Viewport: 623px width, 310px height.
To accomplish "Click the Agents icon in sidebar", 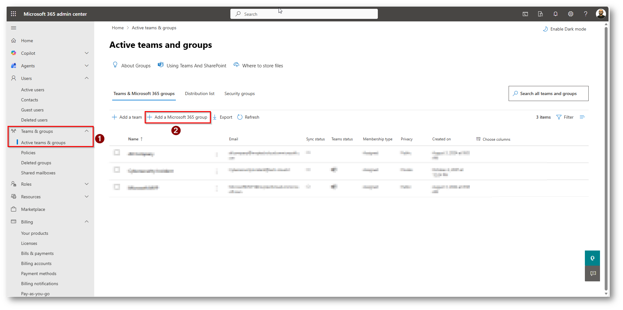I will pos(14,66).
